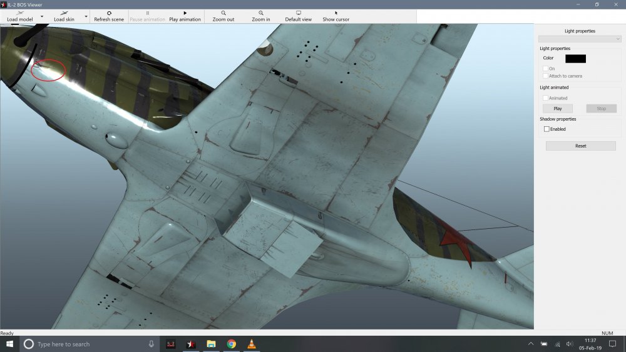Refresh the scene
The height and width of the screenshot is (352, 626).
[109, 16]
